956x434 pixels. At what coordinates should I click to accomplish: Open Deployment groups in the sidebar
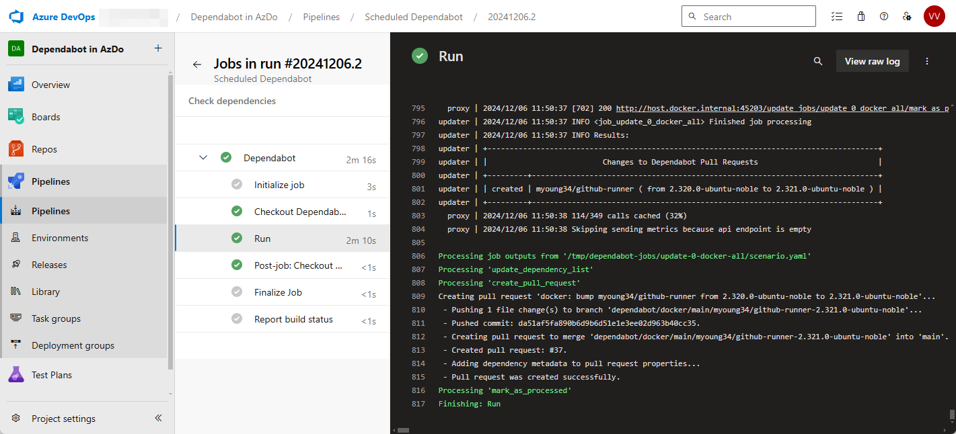coord(85,345)
